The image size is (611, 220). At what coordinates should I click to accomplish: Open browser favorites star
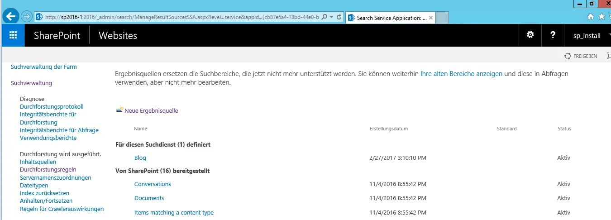pyautogui.click(x=601, y=17)
